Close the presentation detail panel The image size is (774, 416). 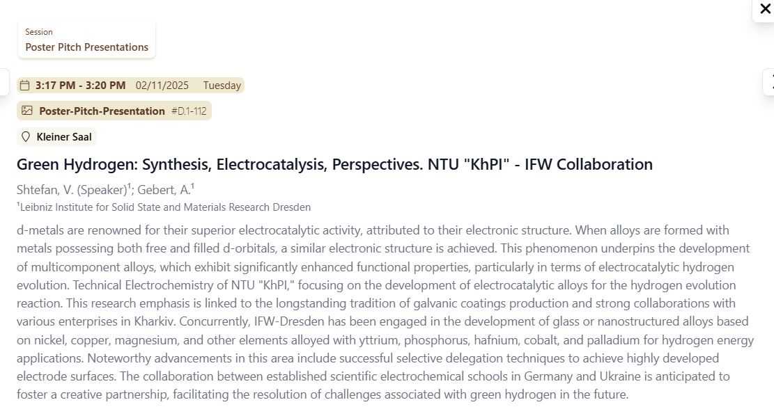pyautogui.click(x=765, y=9)
